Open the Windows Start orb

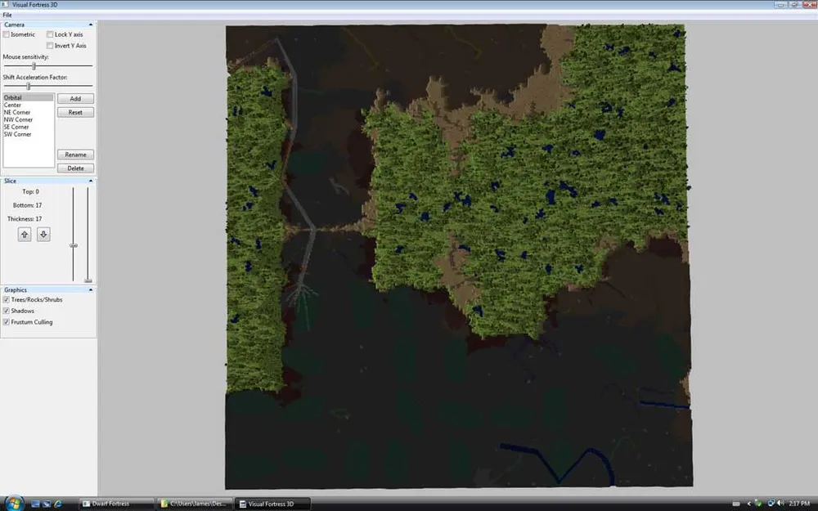click(14, 503)
